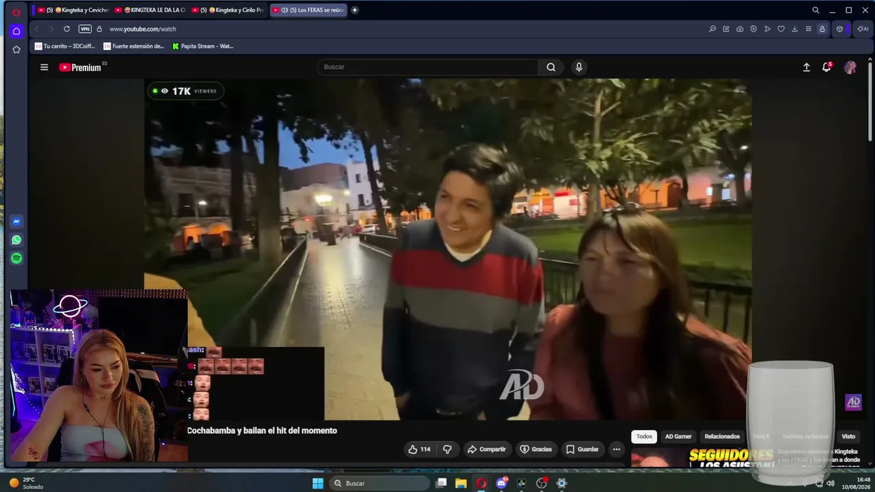Open Messenger in the Opera sidebar

pos(16,221)
